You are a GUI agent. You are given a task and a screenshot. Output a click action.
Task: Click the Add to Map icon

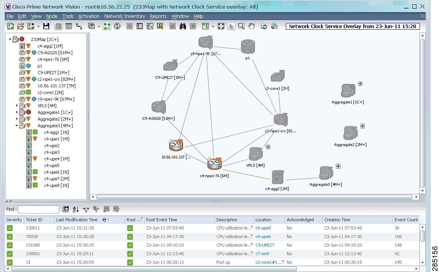(x=31, y=26)
